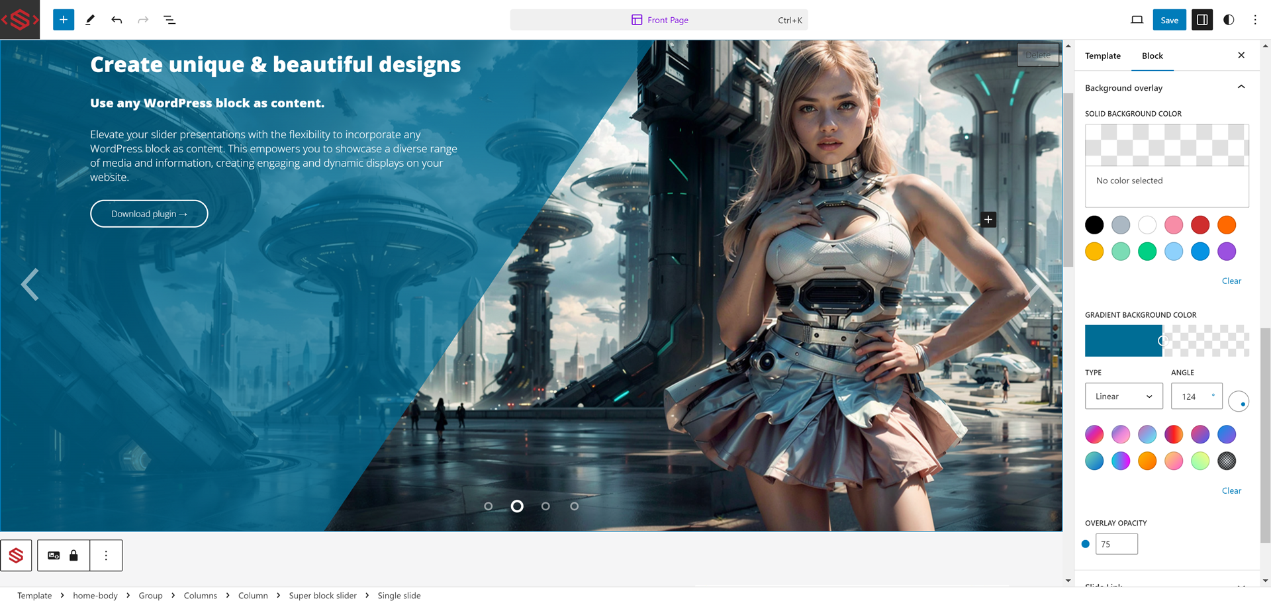Select the fourth slide pagination dot
The width and height of the screenshot is (1271, 603).
click(x=575, y=506)
